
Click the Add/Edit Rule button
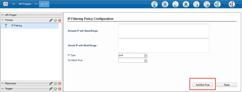pyautogui.click(x=202, y=85)
